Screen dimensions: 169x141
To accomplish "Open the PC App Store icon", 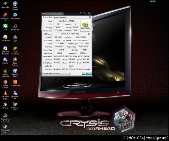I will click(x=15, y=83).
